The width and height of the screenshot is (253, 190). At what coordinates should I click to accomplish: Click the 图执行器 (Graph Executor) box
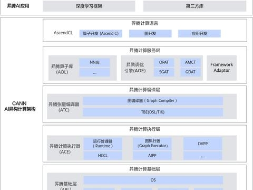tap(152, 144)
